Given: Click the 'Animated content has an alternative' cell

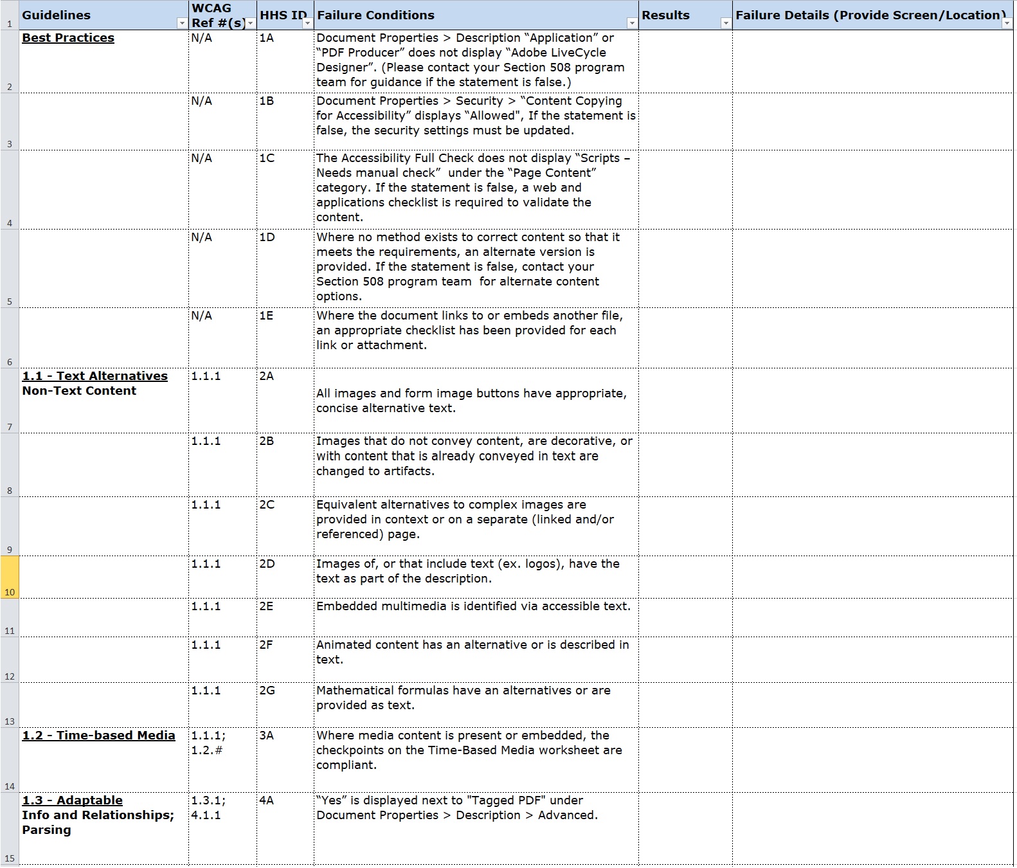Looking at the screenshot, I should pos(476,660).
